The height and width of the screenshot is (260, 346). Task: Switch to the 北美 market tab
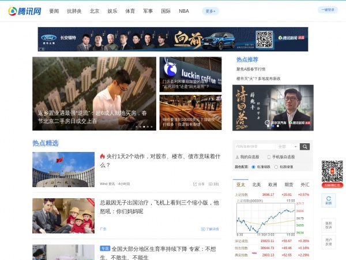[257, 185]
